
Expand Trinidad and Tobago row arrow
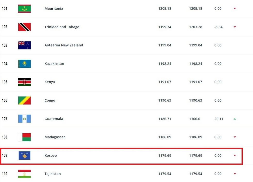[235, 27]
